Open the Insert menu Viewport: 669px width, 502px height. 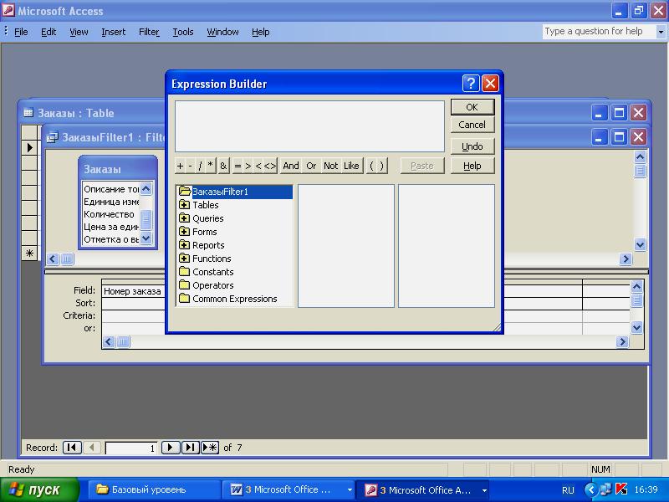click(114, 32)
